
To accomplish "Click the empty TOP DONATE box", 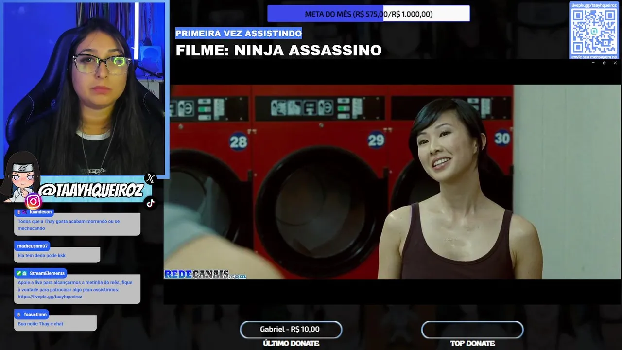I will [472, 330].
